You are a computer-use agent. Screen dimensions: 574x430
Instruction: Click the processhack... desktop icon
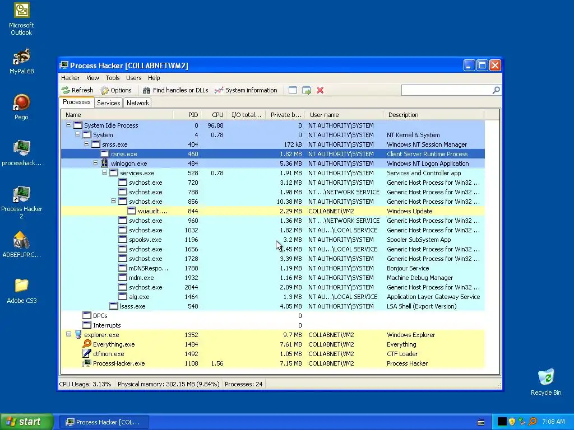(x=22, y=153)
